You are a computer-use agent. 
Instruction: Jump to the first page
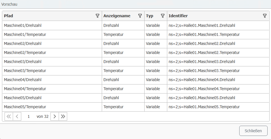(9, 116)
